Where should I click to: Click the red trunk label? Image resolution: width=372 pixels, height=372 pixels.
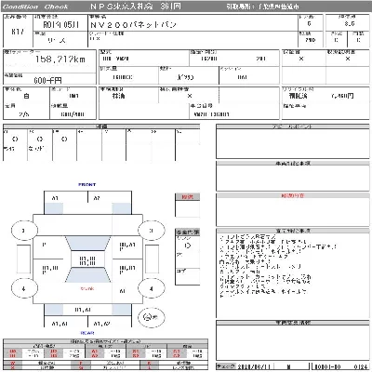[x=87, y=288]
